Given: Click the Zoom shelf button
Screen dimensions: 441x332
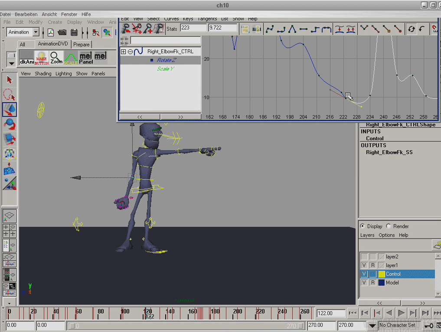Looking at the screenshot, I should [56, 58].
